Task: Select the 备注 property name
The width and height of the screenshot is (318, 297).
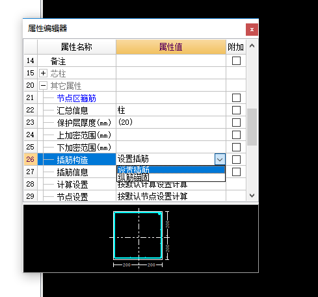Action: (58, 61)
